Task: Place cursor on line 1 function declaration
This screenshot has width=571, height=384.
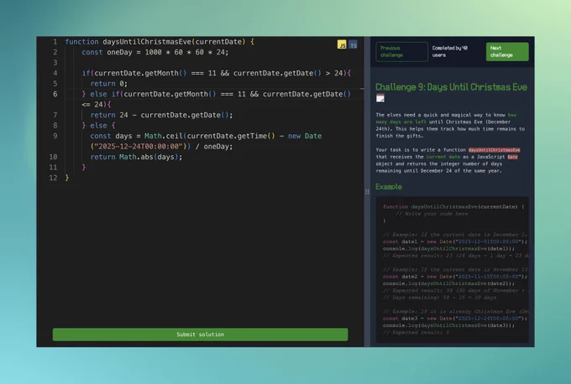Action: point(160,42)
